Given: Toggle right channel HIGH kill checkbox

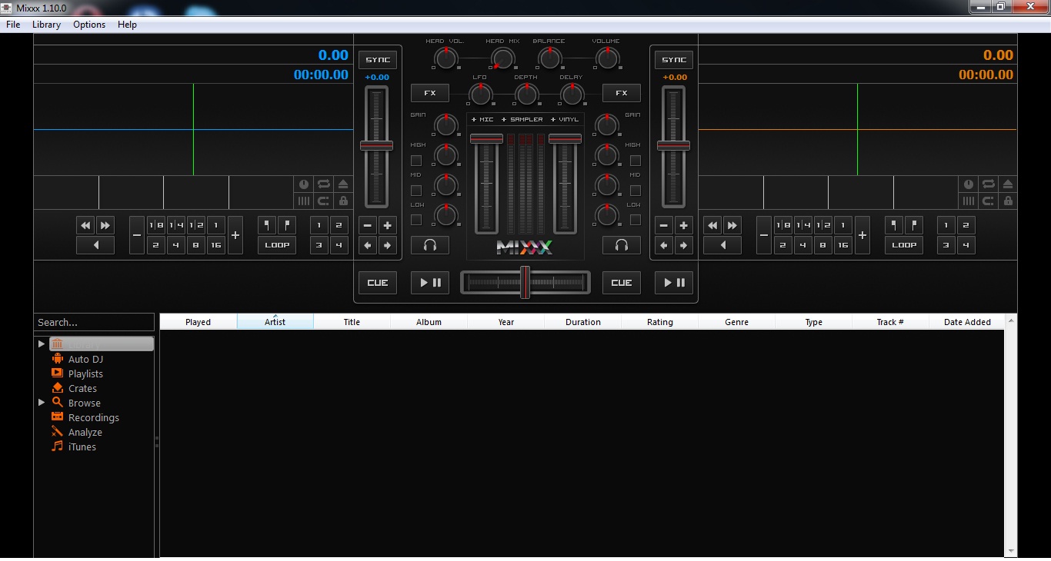Looking at the screenshot, I should [x=636, y=161].
